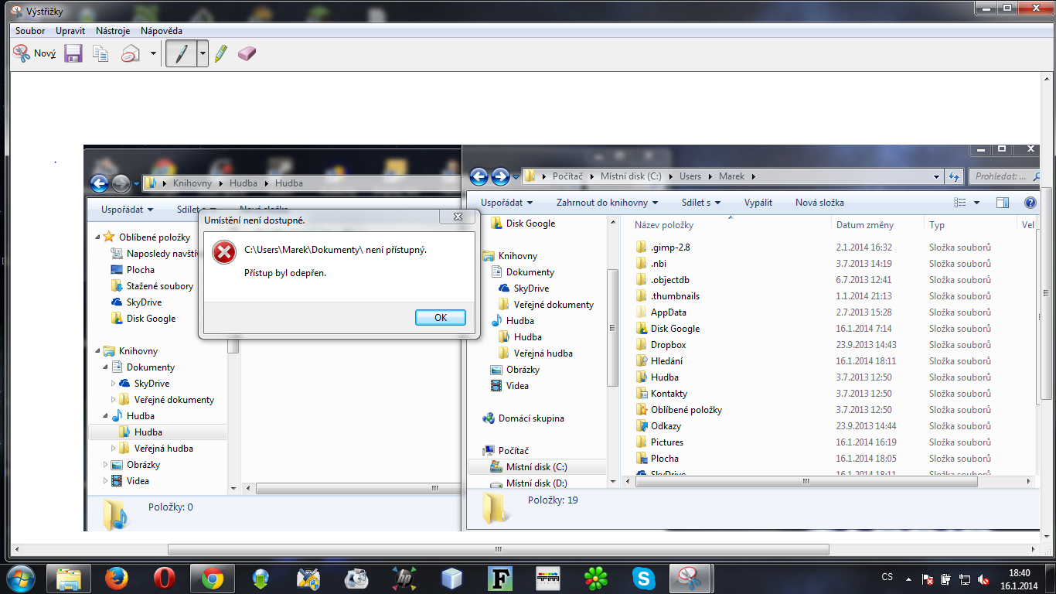
Task: Click Nová složka in Marek folder window
Action: (x=819, y=203)
